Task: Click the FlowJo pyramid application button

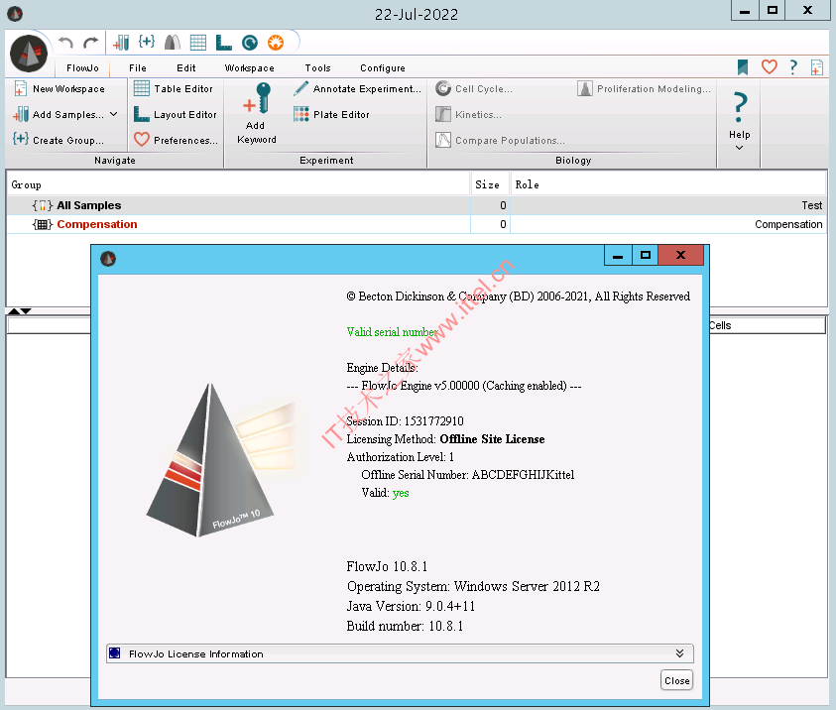Action: pyautogui.click(x=29, y=54)
